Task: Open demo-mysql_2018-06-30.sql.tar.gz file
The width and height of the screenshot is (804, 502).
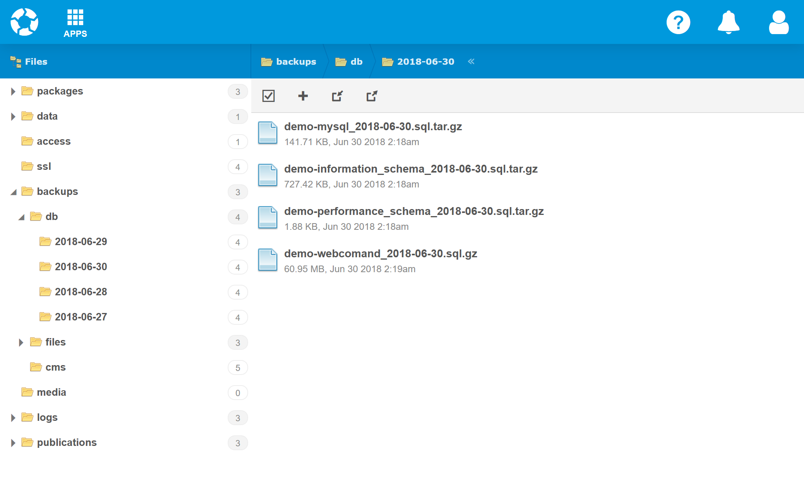Action: [373, 127]
